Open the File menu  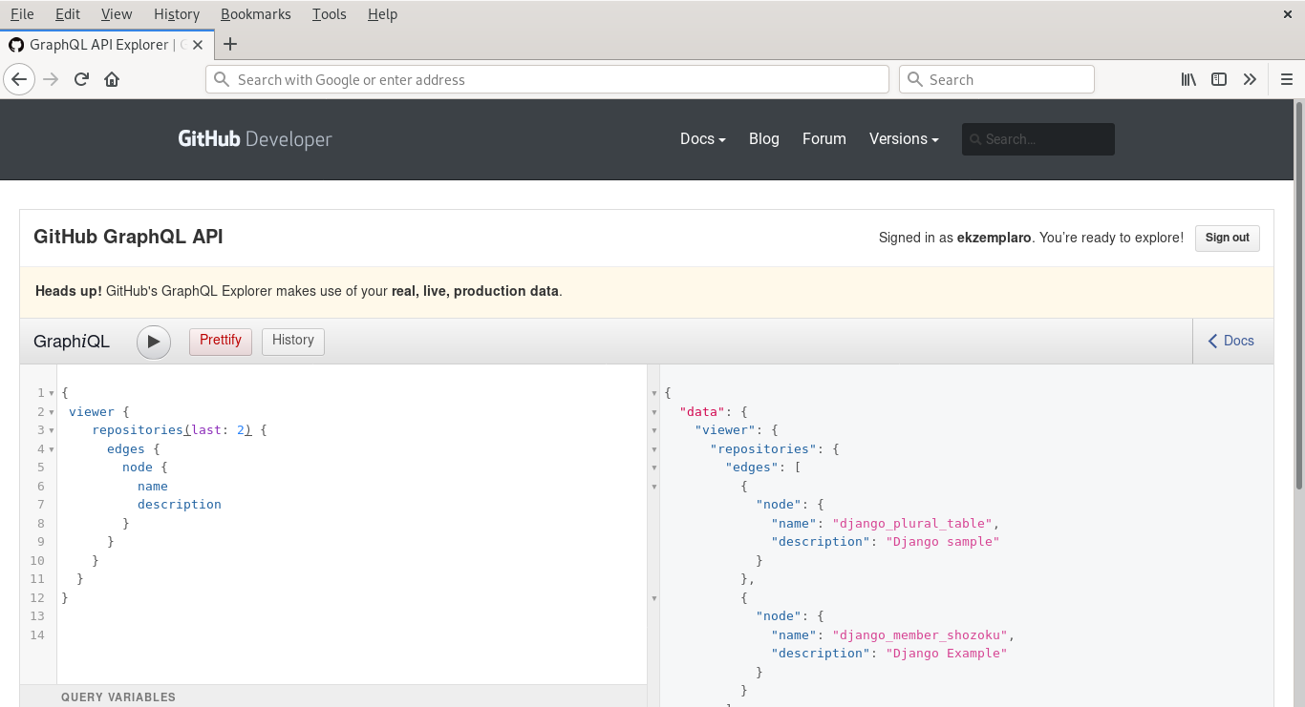[x=22, y=14]
